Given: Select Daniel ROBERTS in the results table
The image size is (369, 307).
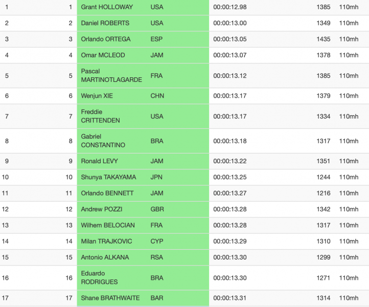Looking at the screenshot, I should 105,23.
